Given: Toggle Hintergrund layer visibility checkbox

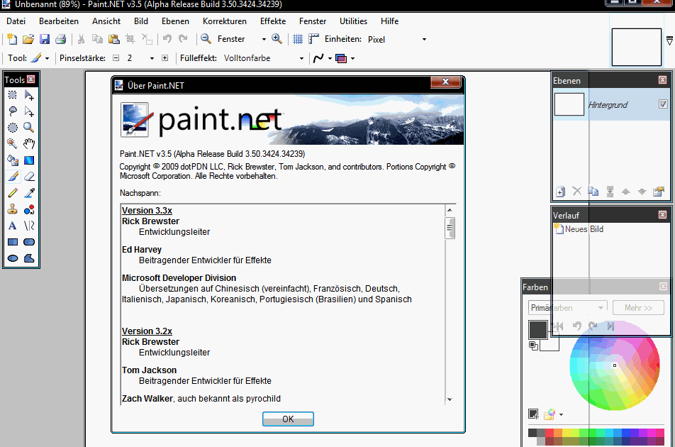Looking at the screenshot, I should (x=663, y=104).
